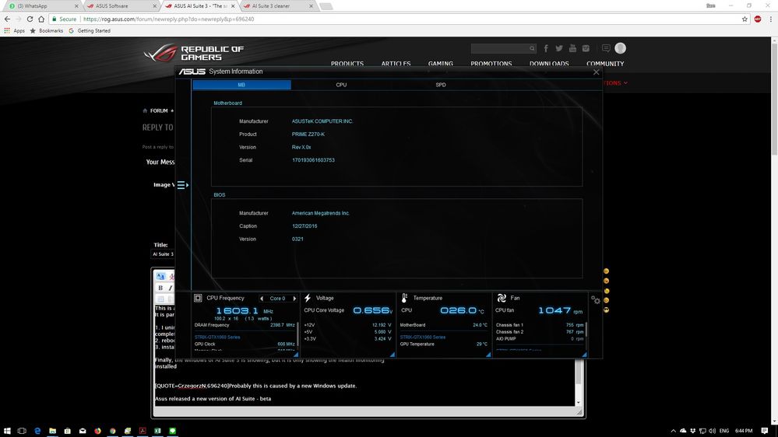Screen dimensions: 778x437
Task: Click the search magnifier icon on ROG site
Action: pyautogui.click(x=532, y=48)
